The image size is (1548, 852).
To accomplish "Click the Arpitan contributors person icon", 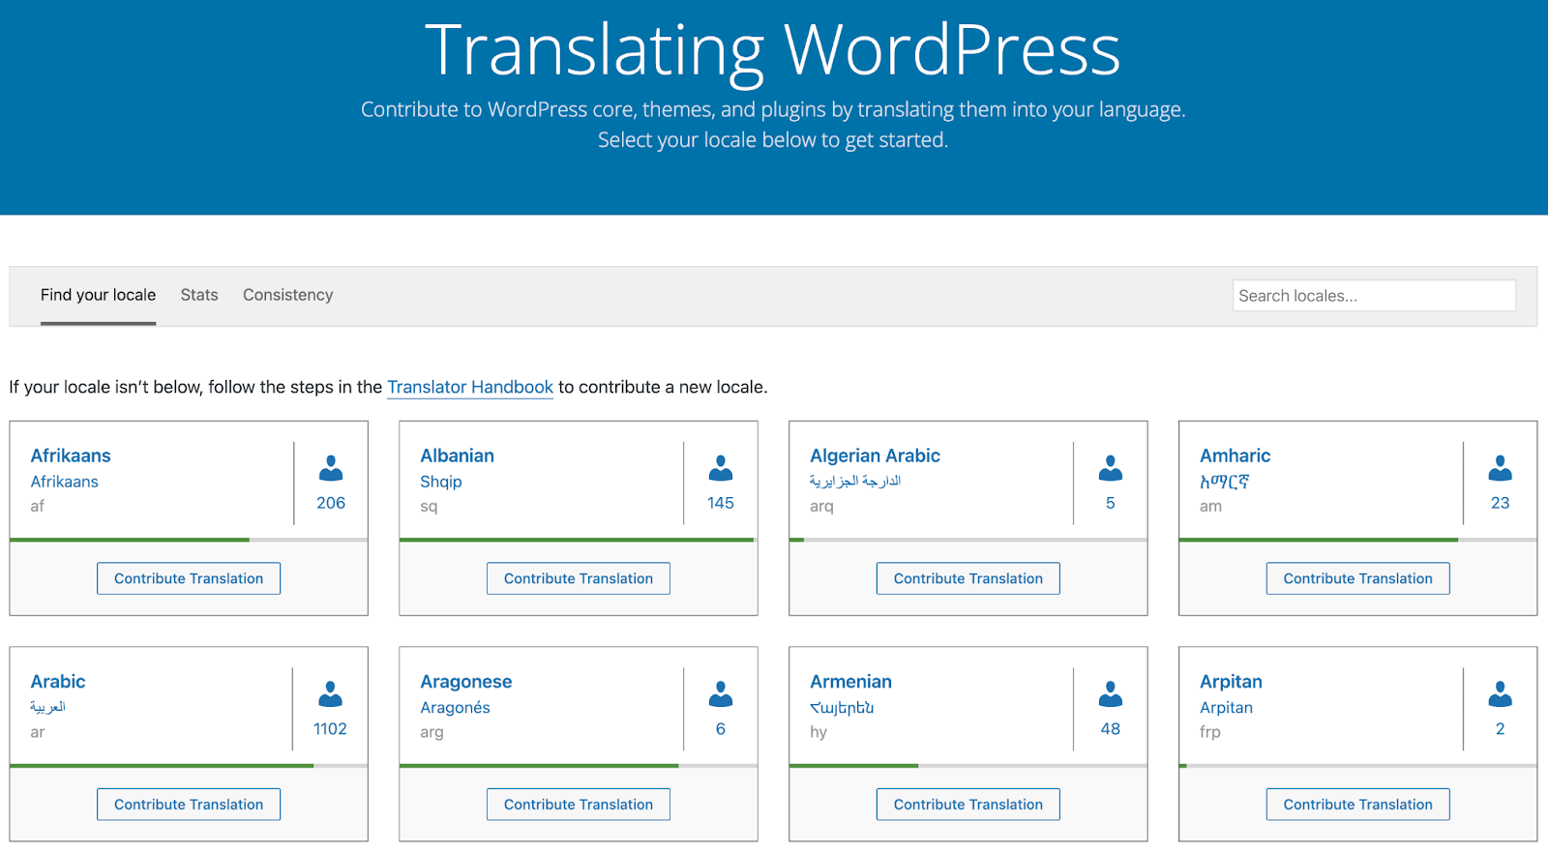I will pos(1500,694).
